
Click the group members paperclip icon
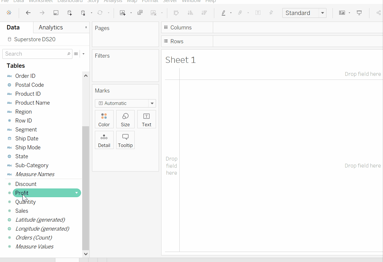pyautogui.click(x=240, y=13)
